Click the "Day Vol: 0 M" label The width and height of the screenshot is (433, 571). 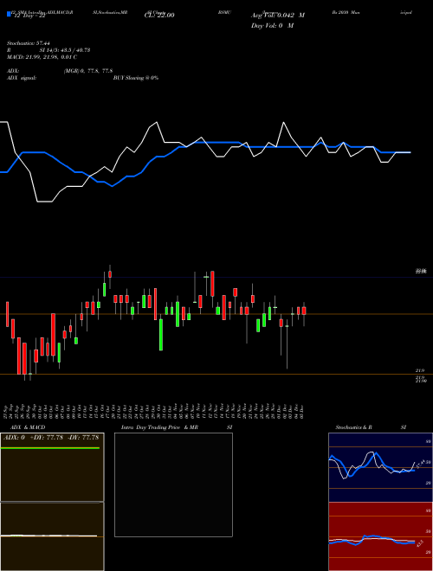point(272,25)
